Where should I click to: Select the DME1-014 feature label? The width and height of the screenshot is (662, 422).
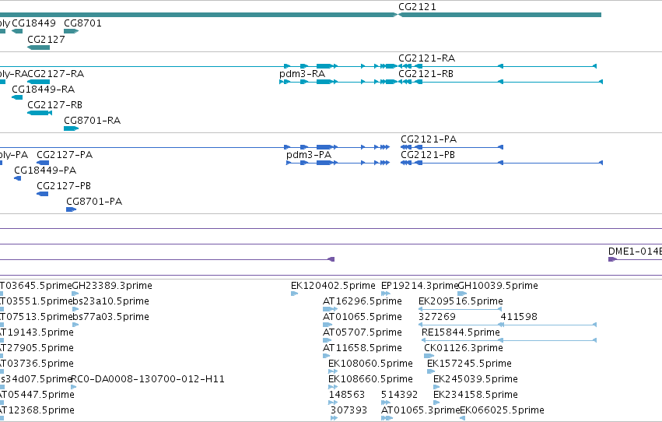click(635, 251)
